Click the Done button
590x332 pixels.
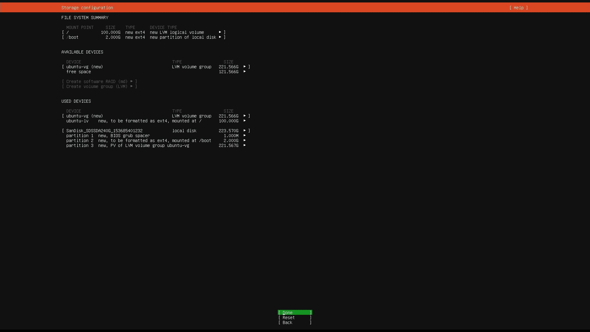[x=294, y=313]
